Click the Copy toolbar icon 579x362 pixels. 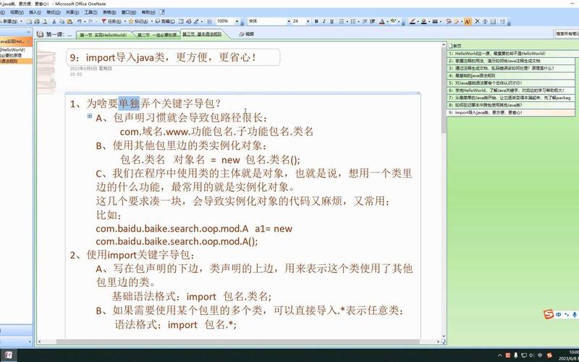pyautogui.click(x=62, y=21)
